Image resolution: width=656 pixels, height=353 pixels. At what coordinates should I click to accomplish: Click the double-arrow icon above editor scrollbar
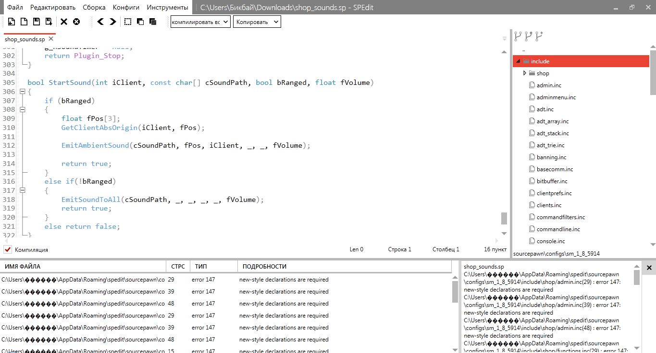pos(504,38)
